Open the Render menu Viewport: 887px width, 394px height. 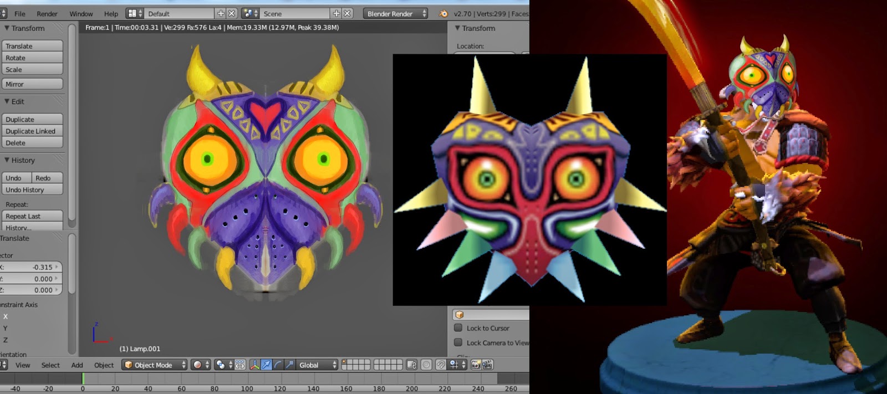tap(47, 13)
